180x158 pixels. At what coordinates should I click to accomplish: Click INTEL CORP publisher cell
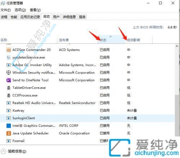69,126
